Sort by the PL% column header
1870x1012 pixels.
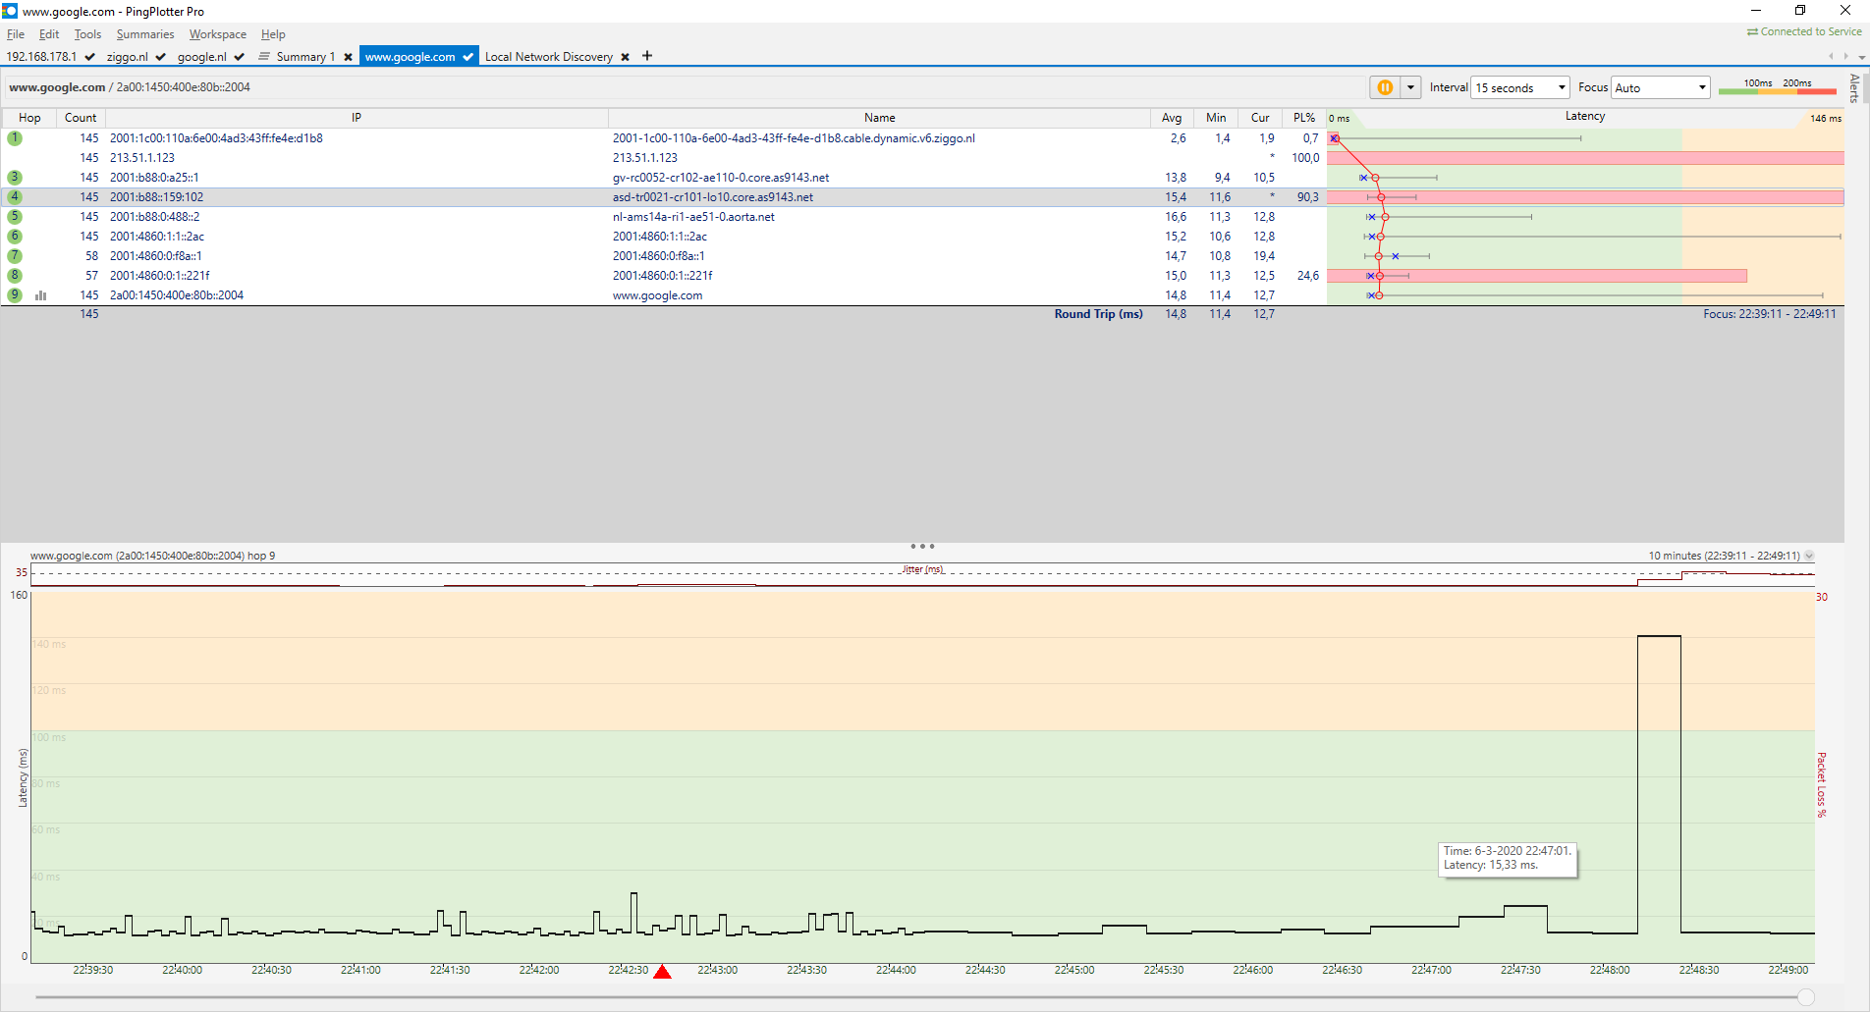tap(1303, 118)
